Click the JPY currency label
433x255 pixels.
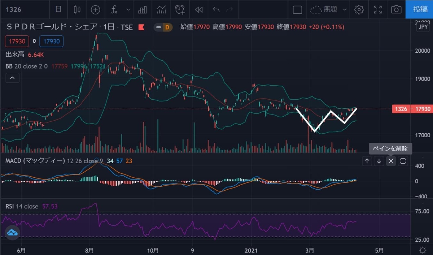pyautogui.click(x=423, y=27)
